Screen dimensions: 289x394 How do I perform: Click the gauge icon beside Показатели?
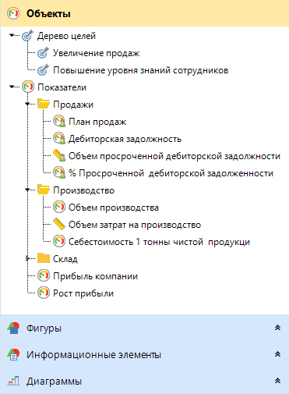28,87
